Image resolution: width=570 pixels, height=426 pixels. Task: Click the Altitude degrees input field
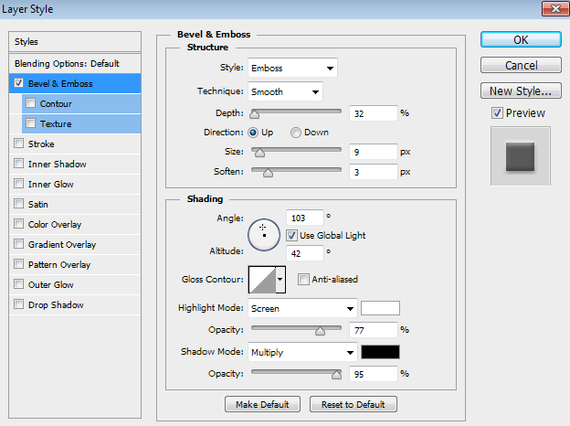pyautogui.click(x=304, y=253)
